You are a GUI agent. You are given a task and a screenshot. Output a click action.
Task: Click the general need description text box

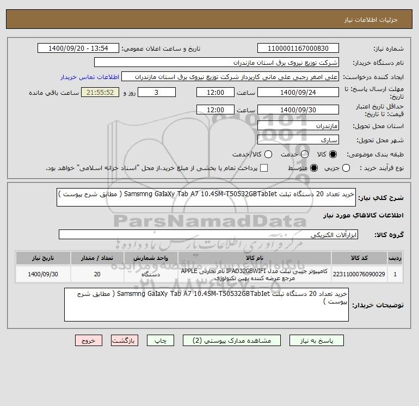click(206, 197)
